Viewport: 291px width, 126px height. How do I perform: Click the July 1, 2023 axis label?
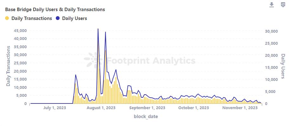point(55,108)
